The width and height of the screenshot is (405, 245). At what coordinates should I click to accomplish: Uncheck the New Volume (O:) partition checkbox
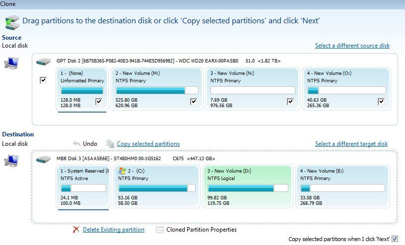point(381,102)
